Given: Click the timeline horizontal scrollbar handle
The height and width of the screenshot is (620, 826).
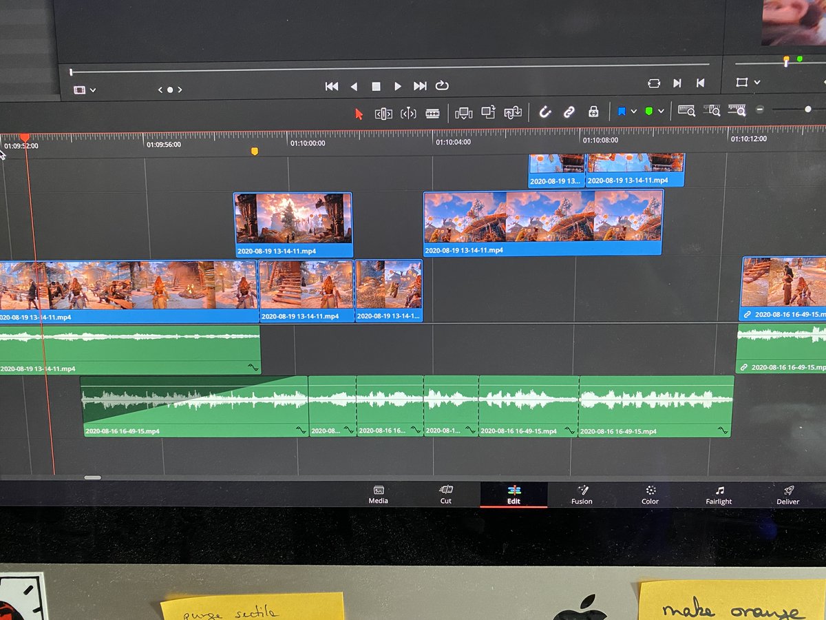Looking at the screenshot, I should (92, 477).
